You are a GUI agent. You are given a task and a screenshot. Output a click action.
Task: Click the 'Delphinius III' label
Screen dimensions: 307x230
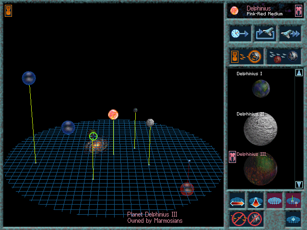251,154
